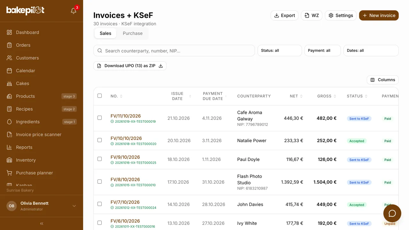Expand the Olivia Bennett user menu

click(42, 206)
